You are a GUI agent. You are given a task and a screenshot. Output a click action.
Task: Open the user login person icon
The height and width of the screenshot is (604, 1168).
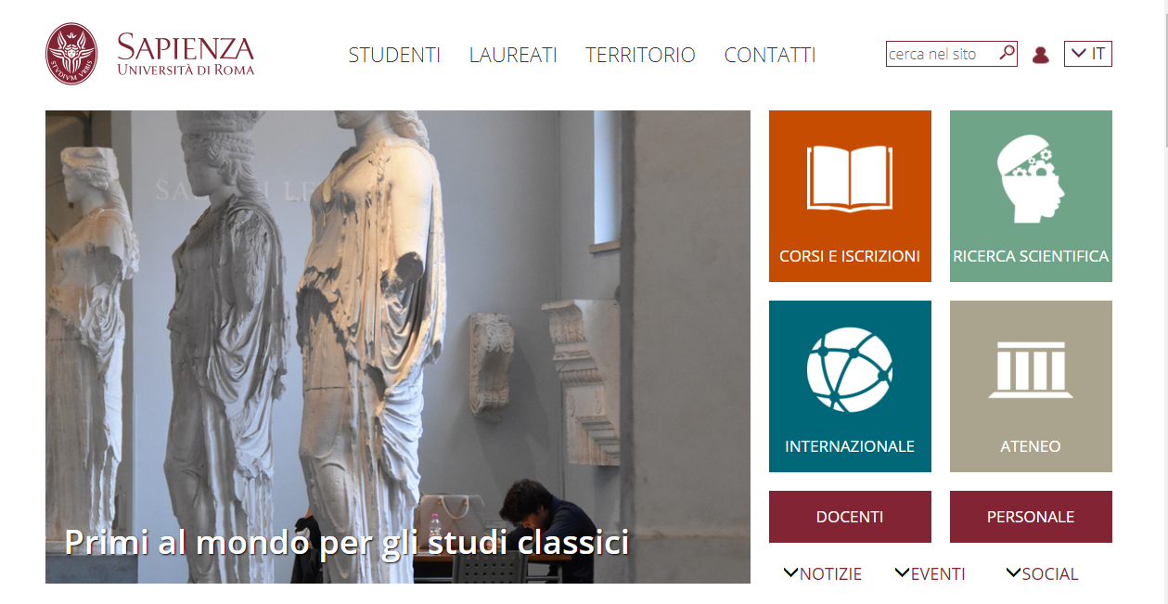click(1041, 55)
